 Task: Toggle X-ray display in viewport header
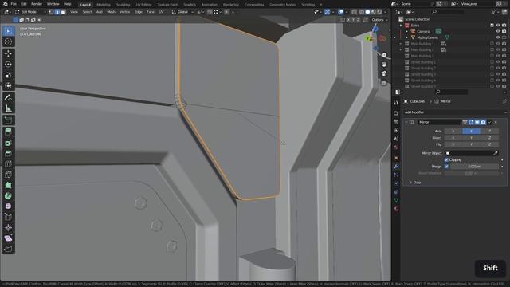354,12
